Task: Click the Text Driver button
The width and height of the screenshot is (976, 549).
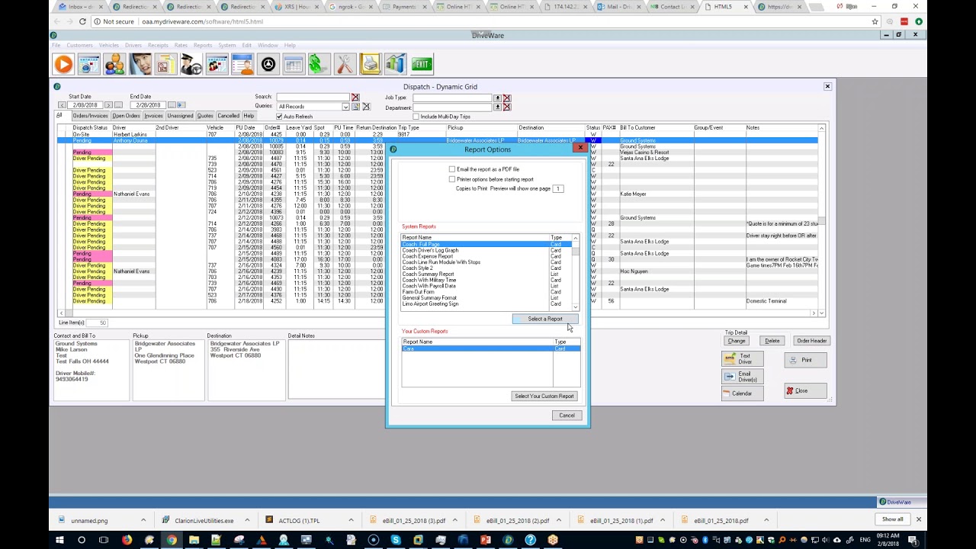Action: point(741,359)
